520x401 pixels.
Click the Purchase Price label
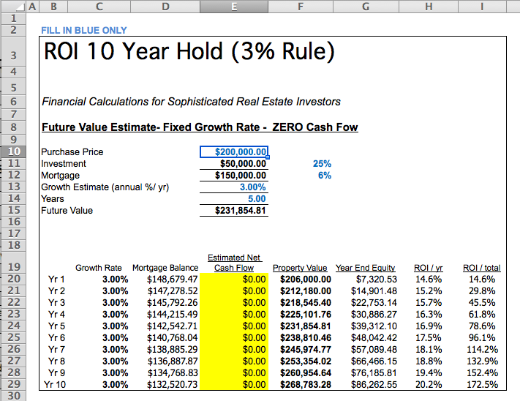(72, 152)
